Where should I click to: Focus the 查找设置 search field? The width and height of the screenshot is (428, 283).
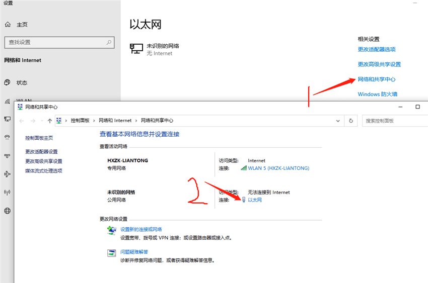[x=59, y=43]
